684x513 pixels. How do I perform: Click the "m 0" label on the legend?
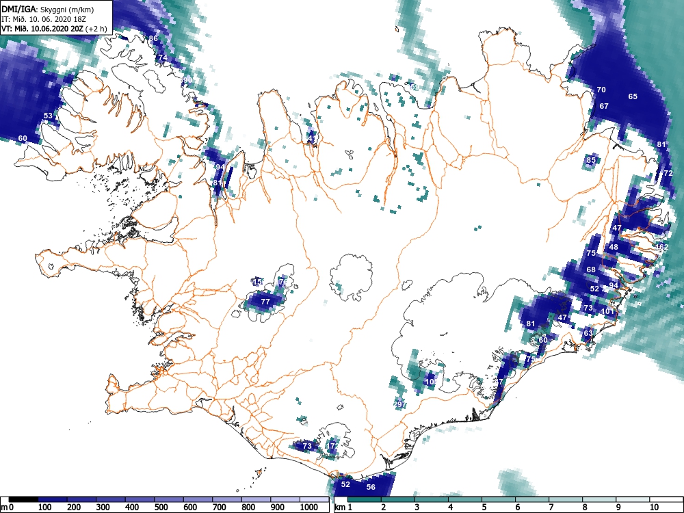(x=8, y=508)
